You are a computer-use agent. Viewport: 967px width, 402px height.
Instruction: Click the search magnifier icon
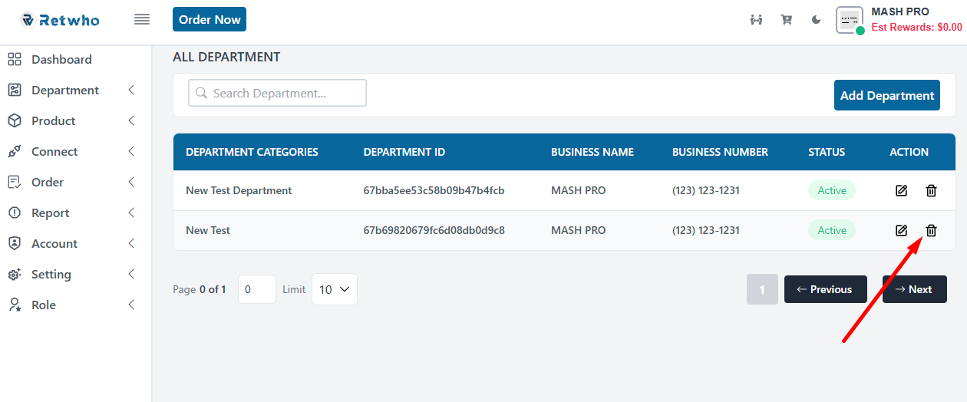pyautogui.click(x=202, y=93)
